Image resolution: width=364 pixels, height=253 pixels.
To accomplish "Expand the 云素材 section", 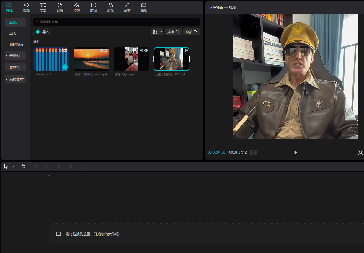I will click(x=15, y=56).
